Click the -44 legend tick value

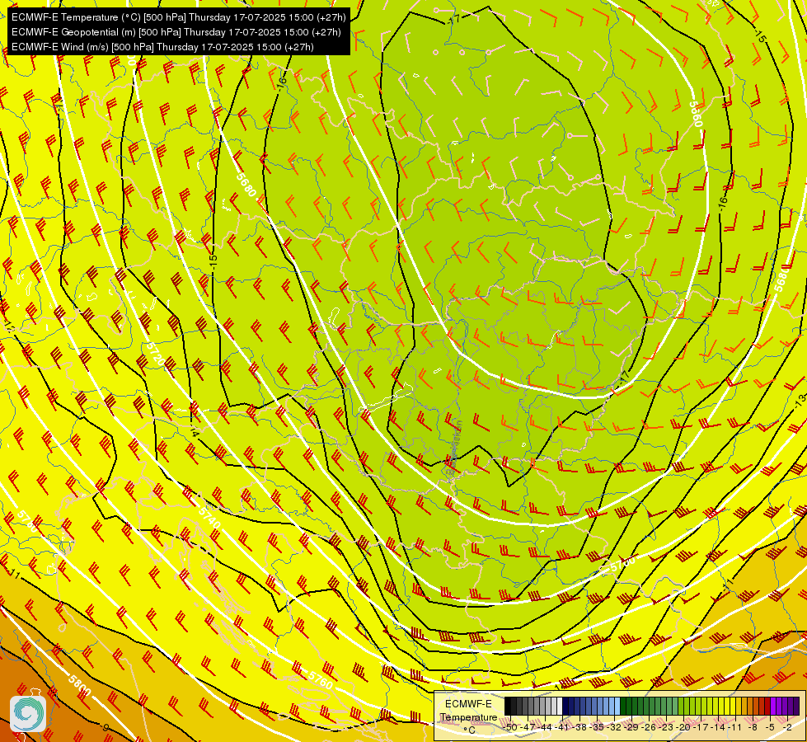pyautogui.click(x=546, y=728)
